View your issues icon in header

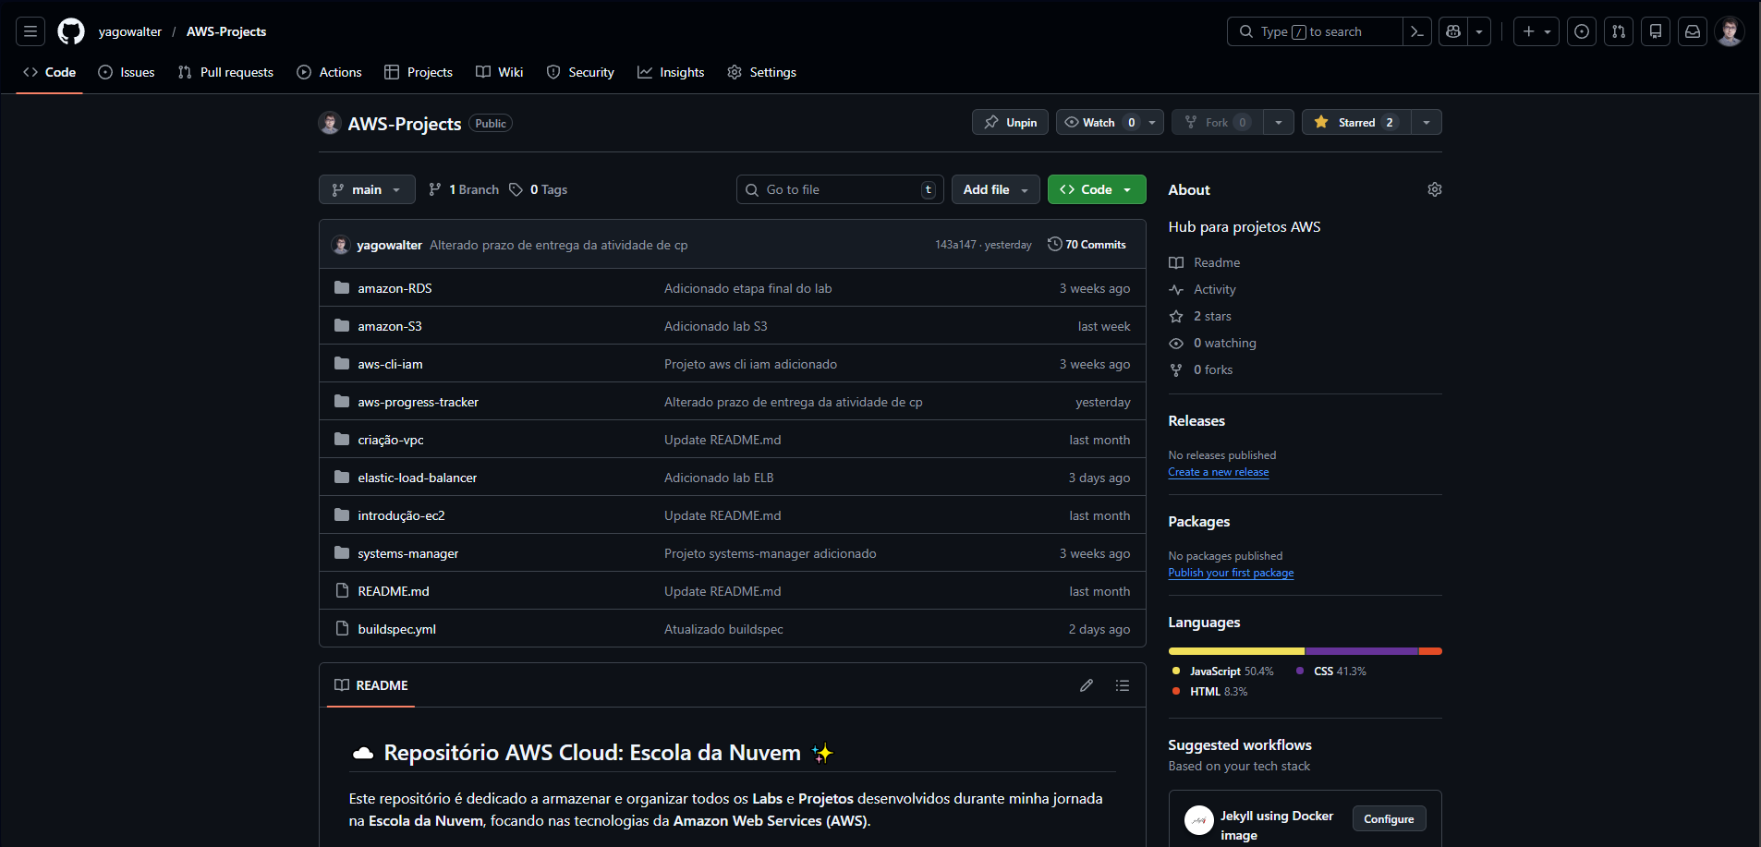(x=1582, y=31)
